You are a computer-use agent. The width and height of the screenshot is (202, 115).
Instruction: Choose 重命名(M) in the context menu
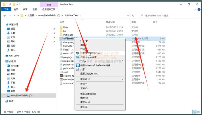tap(100, 102)
